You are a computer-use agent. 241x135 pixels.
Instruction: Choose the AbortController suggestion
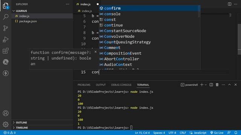click(149, 59)
